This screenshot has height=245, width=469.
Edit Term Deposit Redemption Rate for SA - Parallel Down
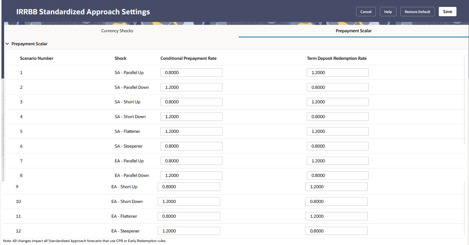pos(338,87)
